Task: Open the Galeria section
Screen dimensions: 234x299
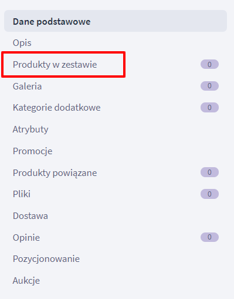Action: pos(116,86)
